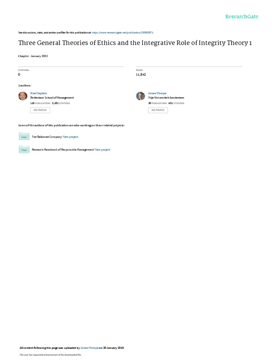
Task: Click the 651 citations count for Wempe
Action: [x=176, y=103]
